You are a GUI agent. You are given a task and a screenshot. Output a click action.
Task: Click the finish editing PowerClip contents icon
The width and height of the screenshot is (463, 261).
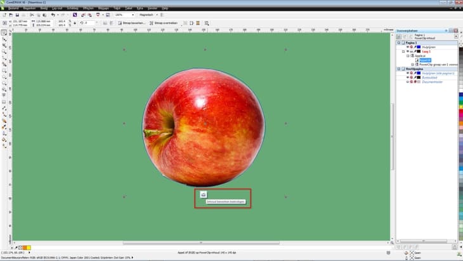pyautogui.click(x=204, y=194)
